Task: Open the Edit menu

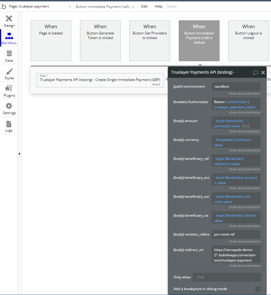Action: 145,6
